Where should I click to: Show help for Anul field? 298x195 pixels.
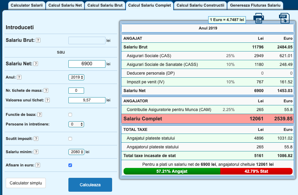coord(19,77)
